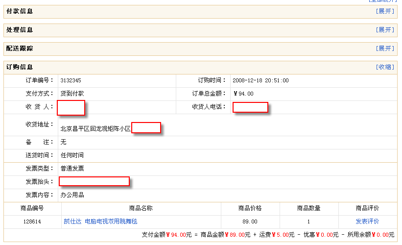The image size is (402, 245).
Task: Click the order number 3132345
Action: click(71, 80)
